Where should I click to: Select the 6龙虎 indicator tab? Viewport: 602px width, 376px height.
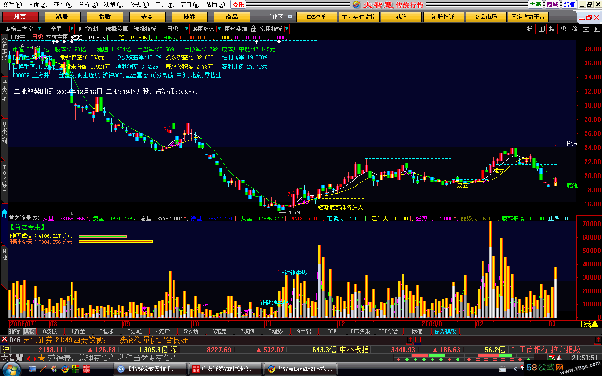click(219, 331)
